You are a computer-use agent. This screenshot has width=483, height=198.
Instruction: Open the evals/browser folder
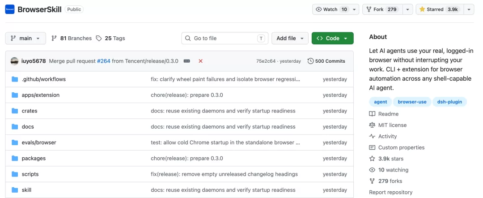point(39,142)
